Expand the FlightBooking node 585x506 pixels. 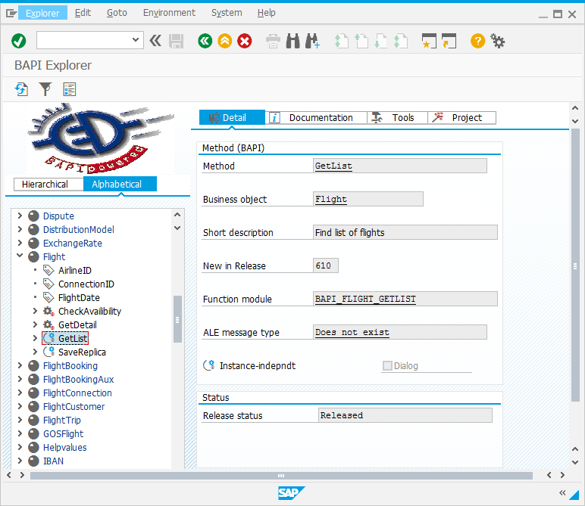[20, 365]
